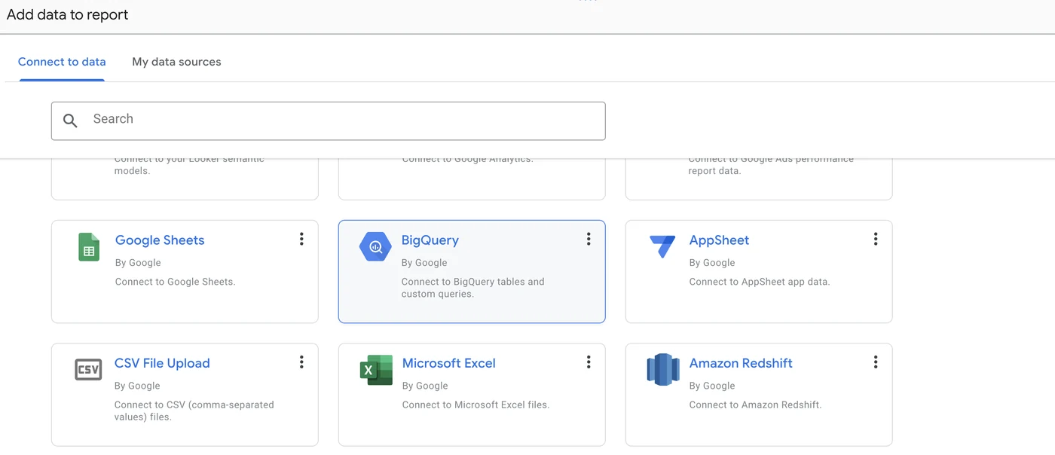Open the Microsoft Excel connector link
This screenshot has width=1055, height=455.
tap(448, 363)
